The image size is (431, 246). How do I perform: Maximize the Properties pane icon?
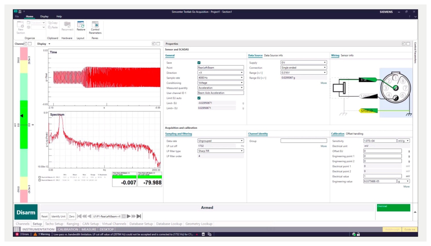[408, 43]
